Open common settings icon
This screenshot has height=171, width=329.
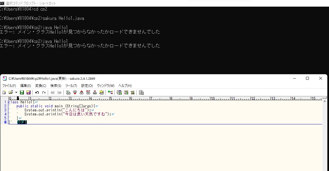point(133,92)
